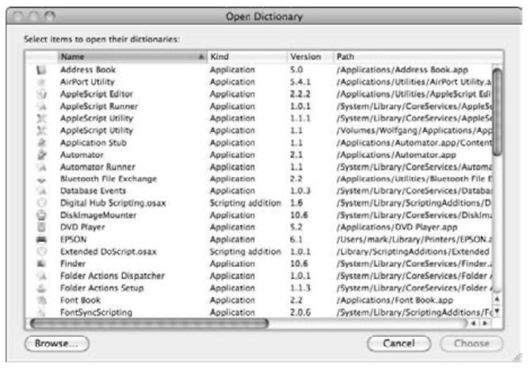This screenshot has width=529, height=370.
Task: Click the AppleScript Utility icon for version 1.1
Action: [41, 130]
